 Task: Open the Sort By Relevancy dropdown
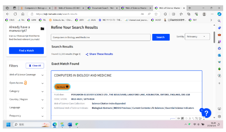(x=197, y=37)
